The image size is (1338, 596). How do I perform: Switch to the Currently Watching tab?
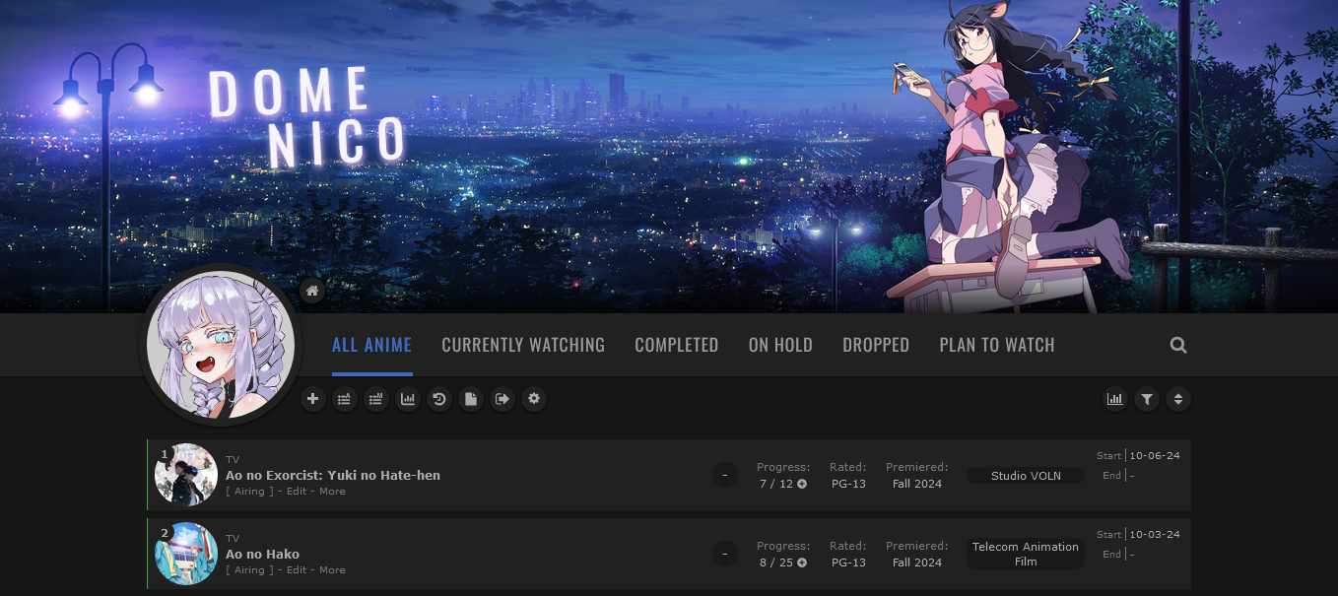523,345
